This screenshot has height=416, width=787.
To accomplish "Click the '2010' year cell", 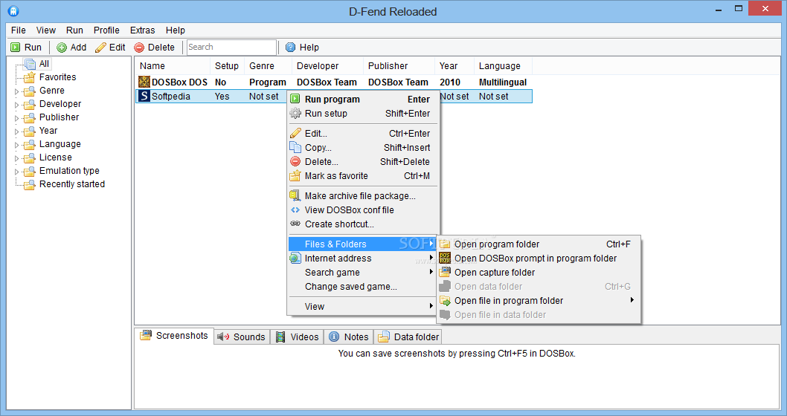I will 450,82.
